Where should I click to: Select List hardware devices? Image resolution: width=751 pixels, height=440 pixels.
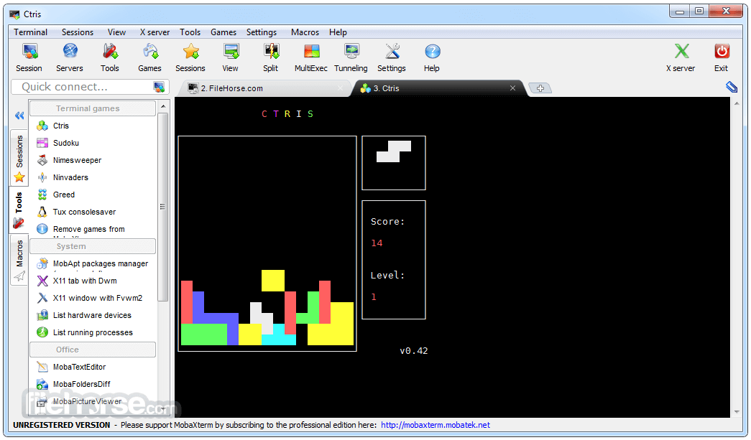(92, 315)
